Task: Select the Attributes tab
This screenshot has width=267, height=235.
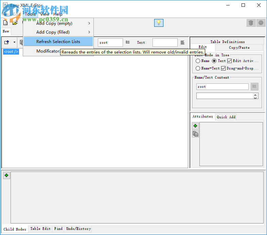Action: pos(203,116)
